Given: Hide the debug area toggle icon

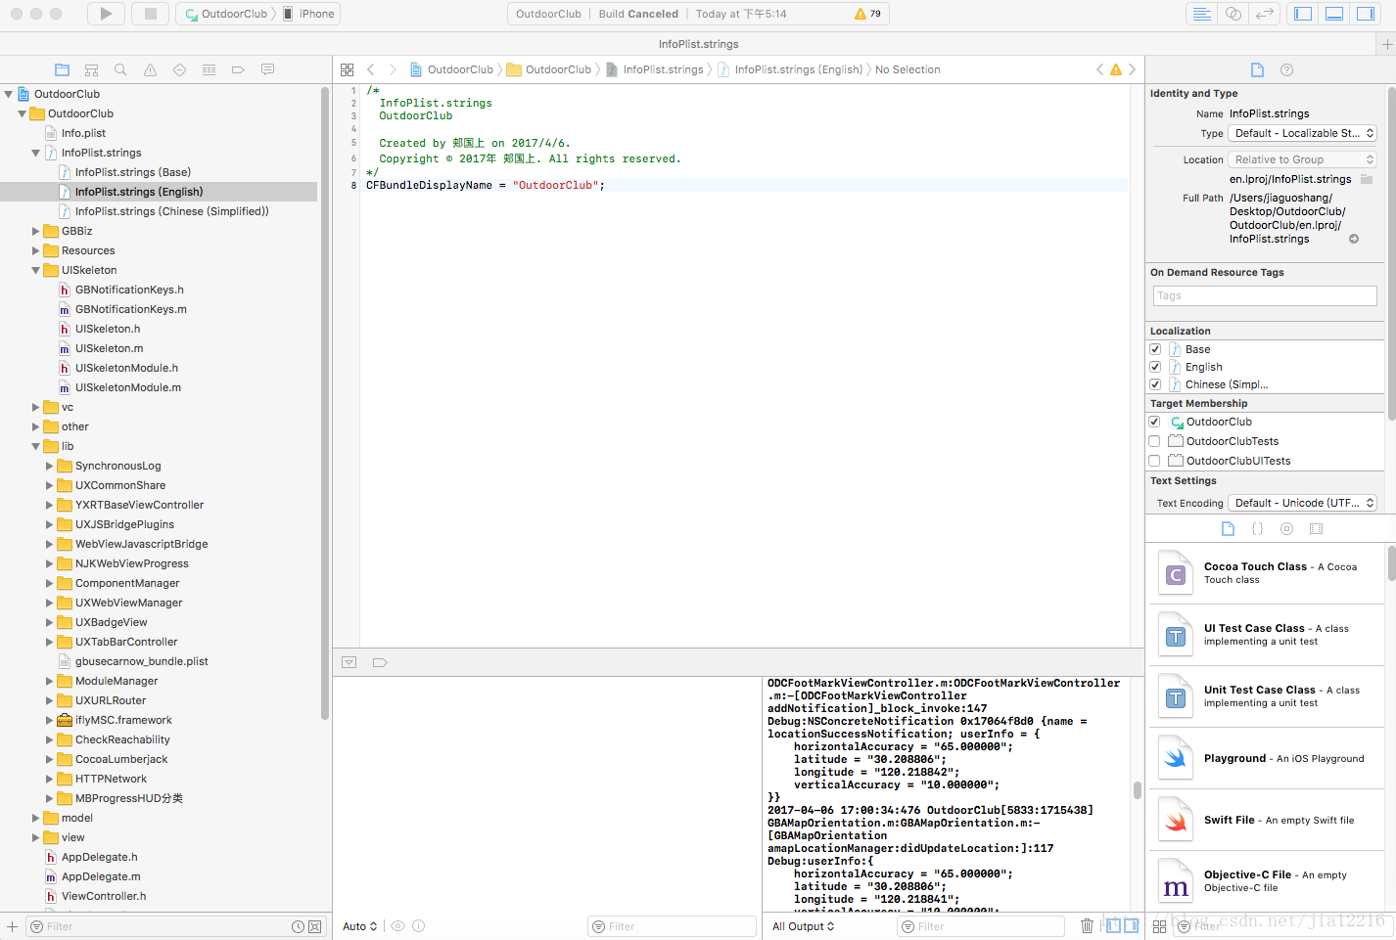Looking at the screenshot, I should [349, 662].
